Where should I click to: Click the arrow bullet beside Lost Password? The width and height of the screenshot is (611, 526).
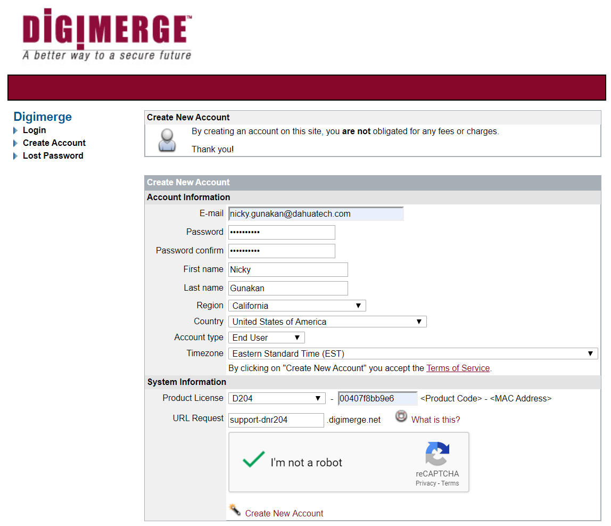click(15, 156)
